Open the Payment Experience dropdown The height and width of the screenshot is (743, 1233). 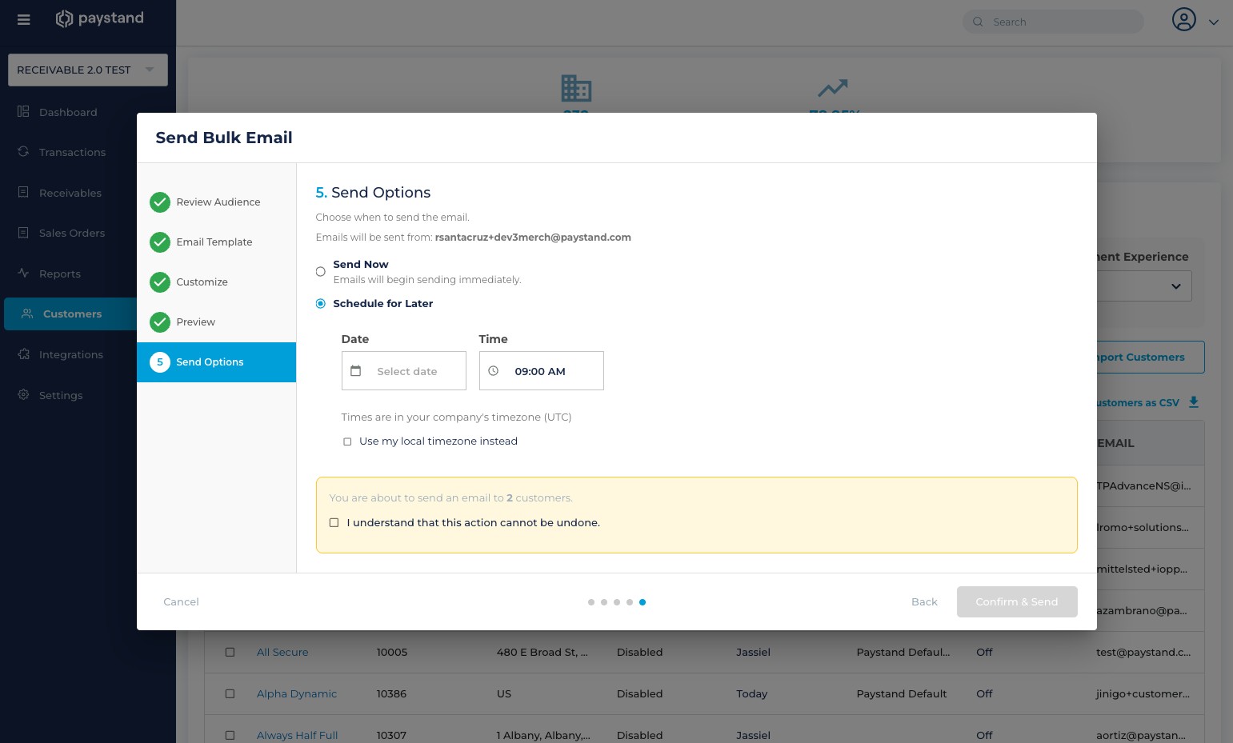1144,286
